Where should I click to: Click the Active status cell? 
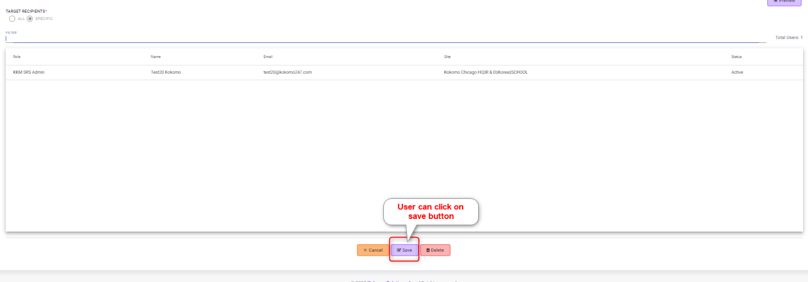[x=737, y=73]
